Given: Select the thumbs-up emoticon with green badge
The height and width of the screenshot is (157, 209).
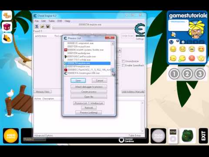Looking at the screenshot, I should (x=182, y=58).
